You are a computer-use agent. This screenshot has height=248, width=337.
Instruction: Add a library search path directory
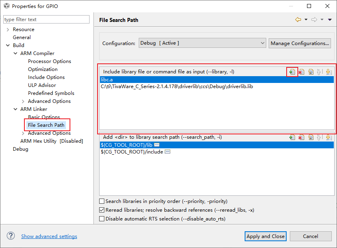coord(292,137)
